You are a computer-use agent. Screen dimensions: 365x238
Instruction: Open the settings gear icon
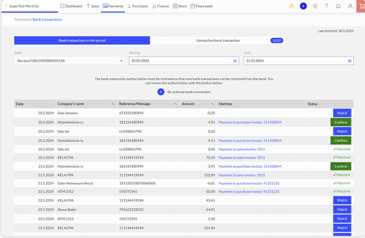315,6
